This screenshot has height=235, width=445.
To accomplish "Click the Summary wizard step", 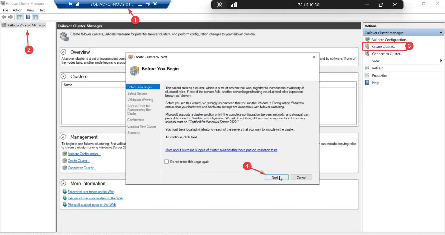I will coord(133,133).
